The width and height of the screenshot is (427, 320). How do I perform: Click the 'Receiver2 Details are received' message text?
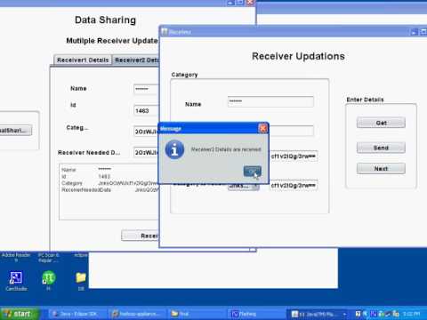tap(226, 149)
